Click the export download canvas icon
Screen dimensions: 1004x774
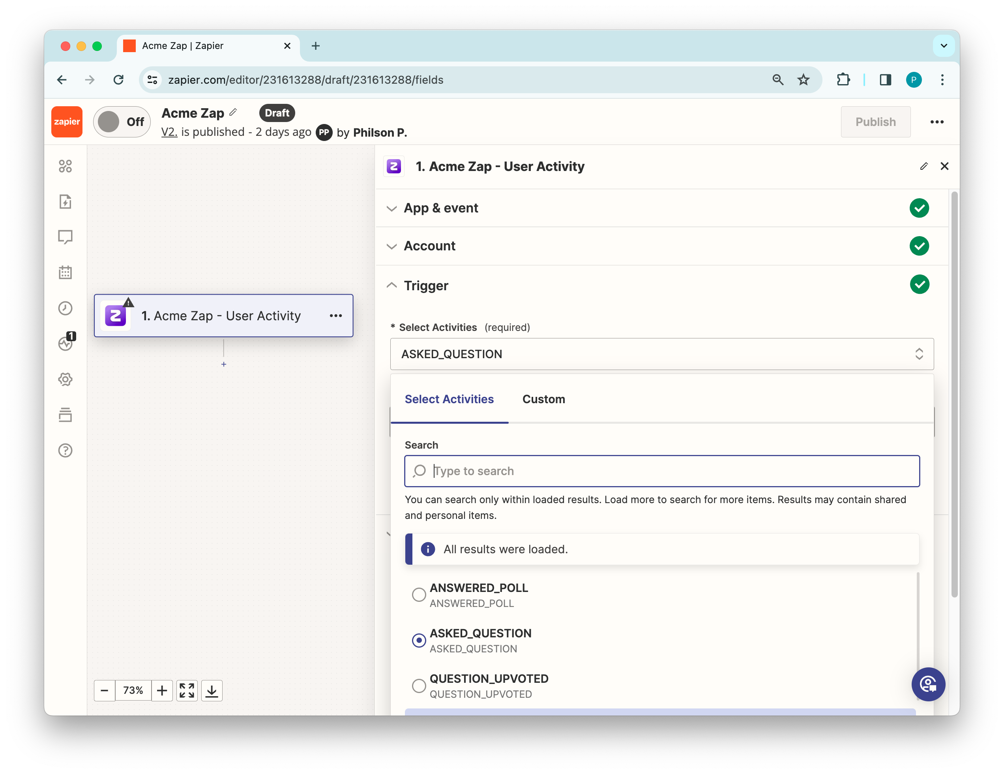coord(212,690)
